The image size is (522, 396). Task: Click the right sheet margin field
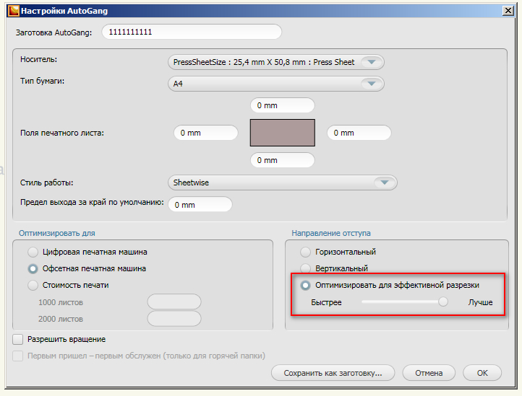pos(359,133)
